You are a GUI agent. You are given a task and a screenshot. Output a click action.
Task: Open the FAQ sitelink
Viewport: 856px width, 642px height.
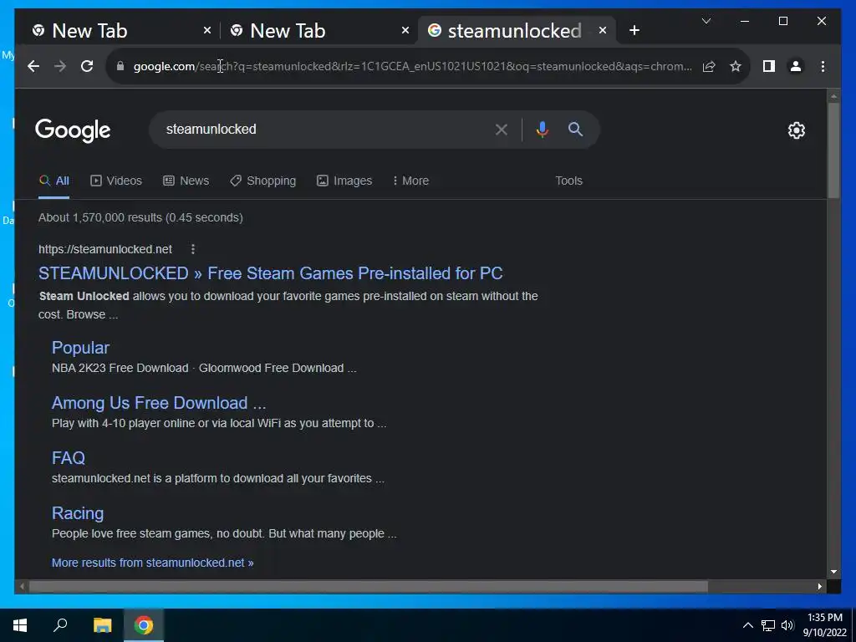click(69, 458)
